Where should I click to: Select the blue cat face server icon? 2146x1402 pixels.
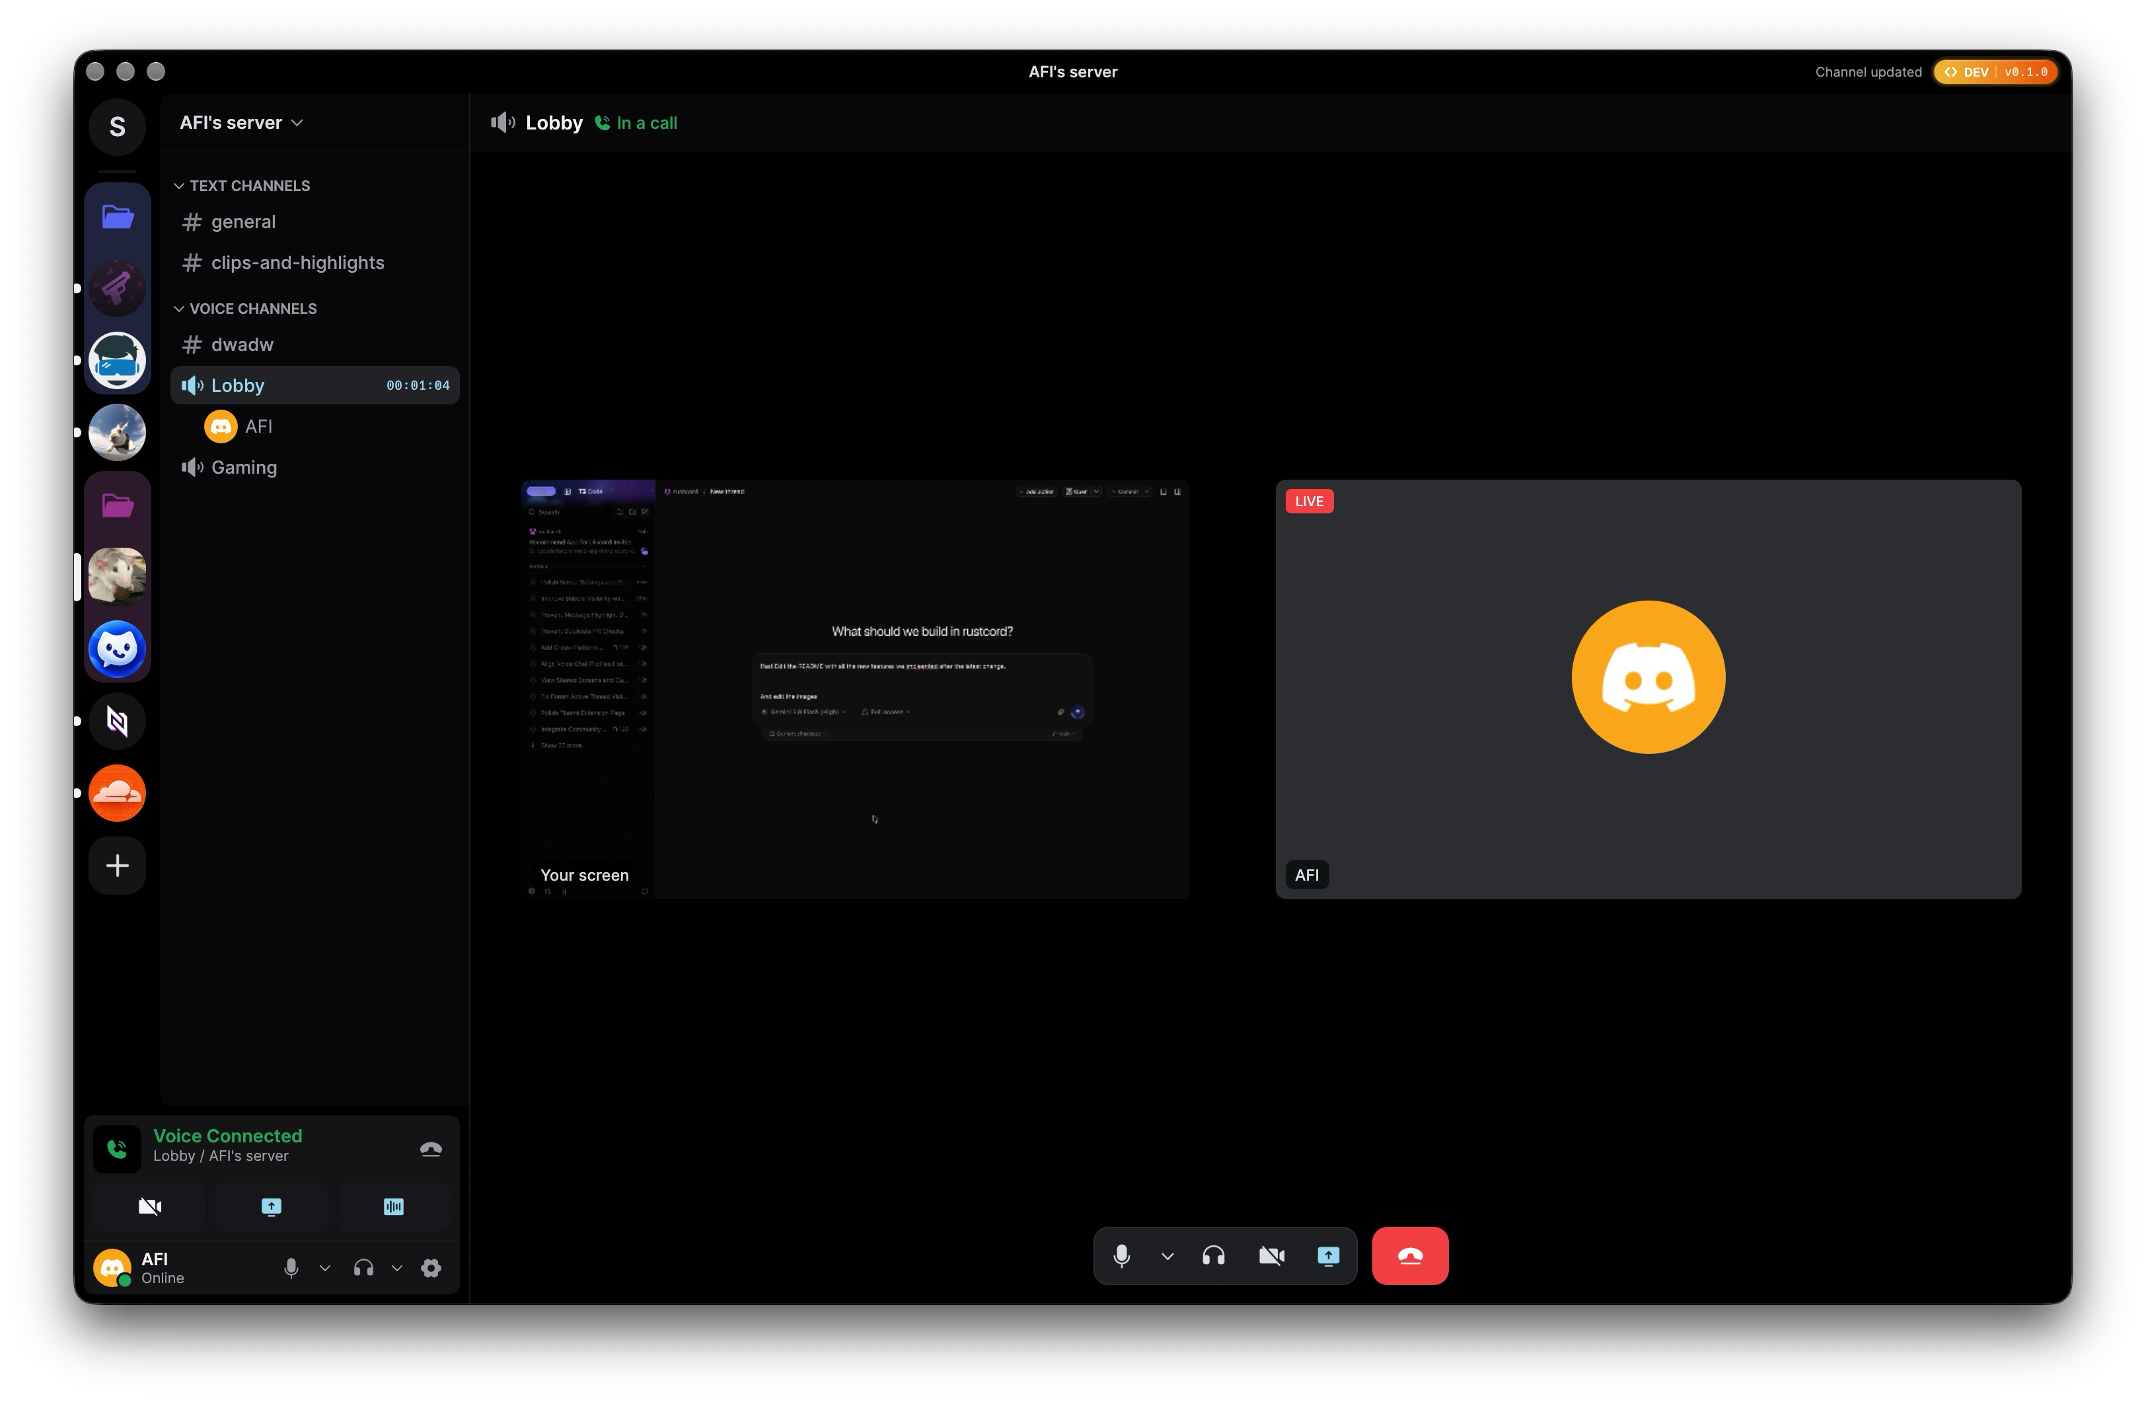[117, 648]
